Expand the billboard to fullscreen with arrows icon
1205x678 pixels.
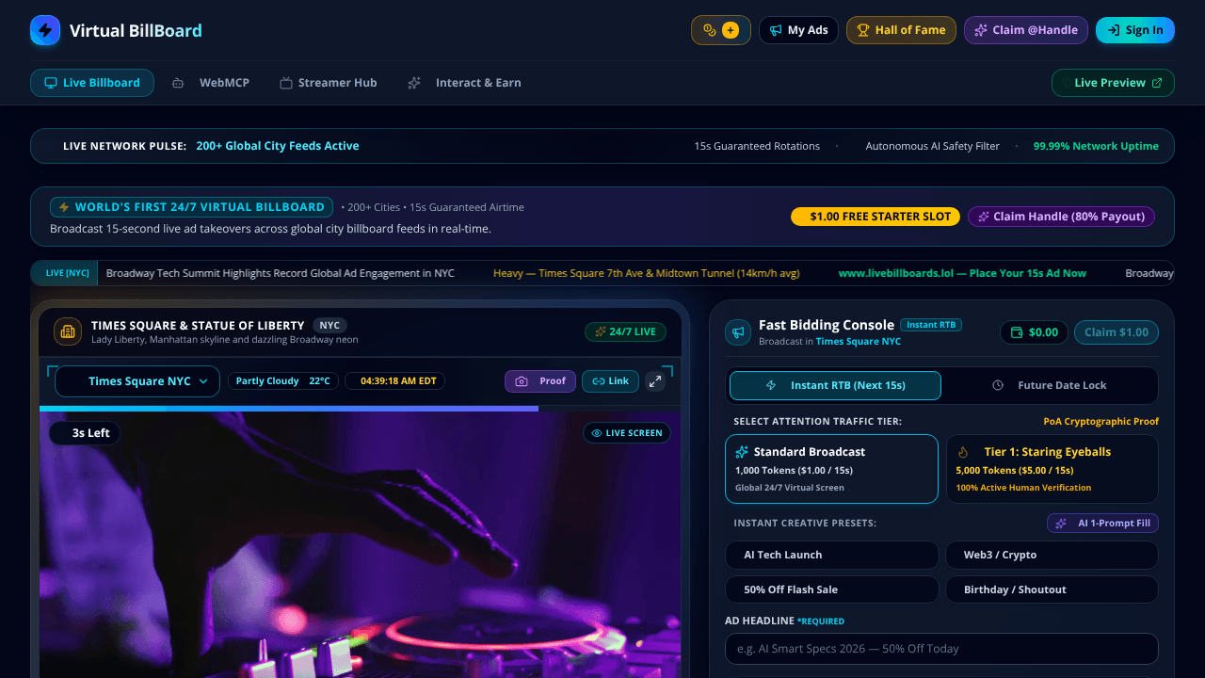(x=655, y=381)
